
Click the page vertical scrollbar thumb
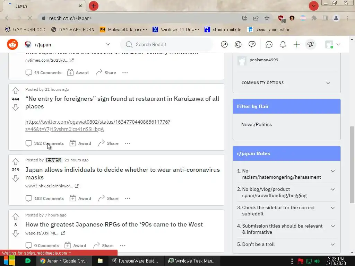352,165
